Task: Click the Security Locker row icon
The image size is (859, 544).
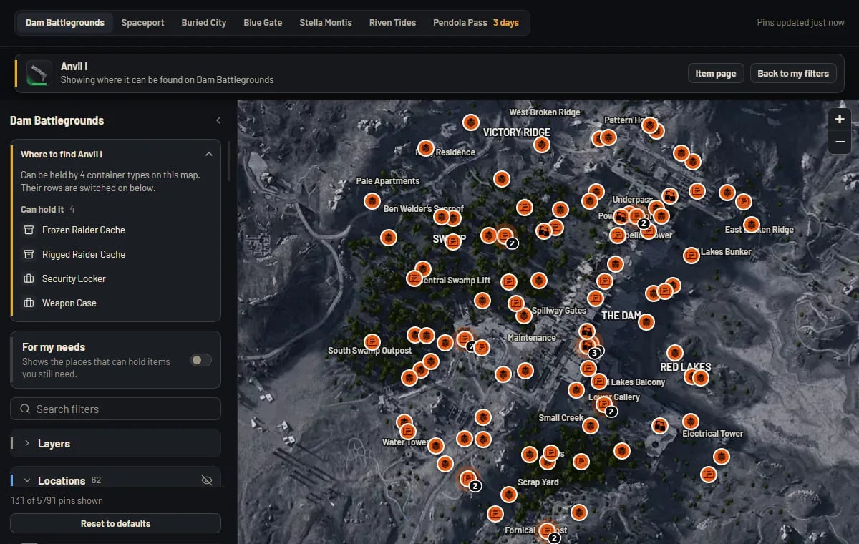Action: point(29,278)
